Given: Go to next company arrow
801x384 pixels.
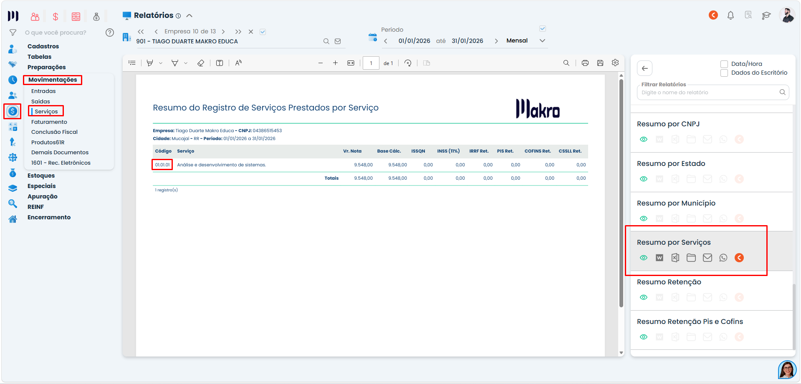Looking at the screenshot, I should coord(223,32).
